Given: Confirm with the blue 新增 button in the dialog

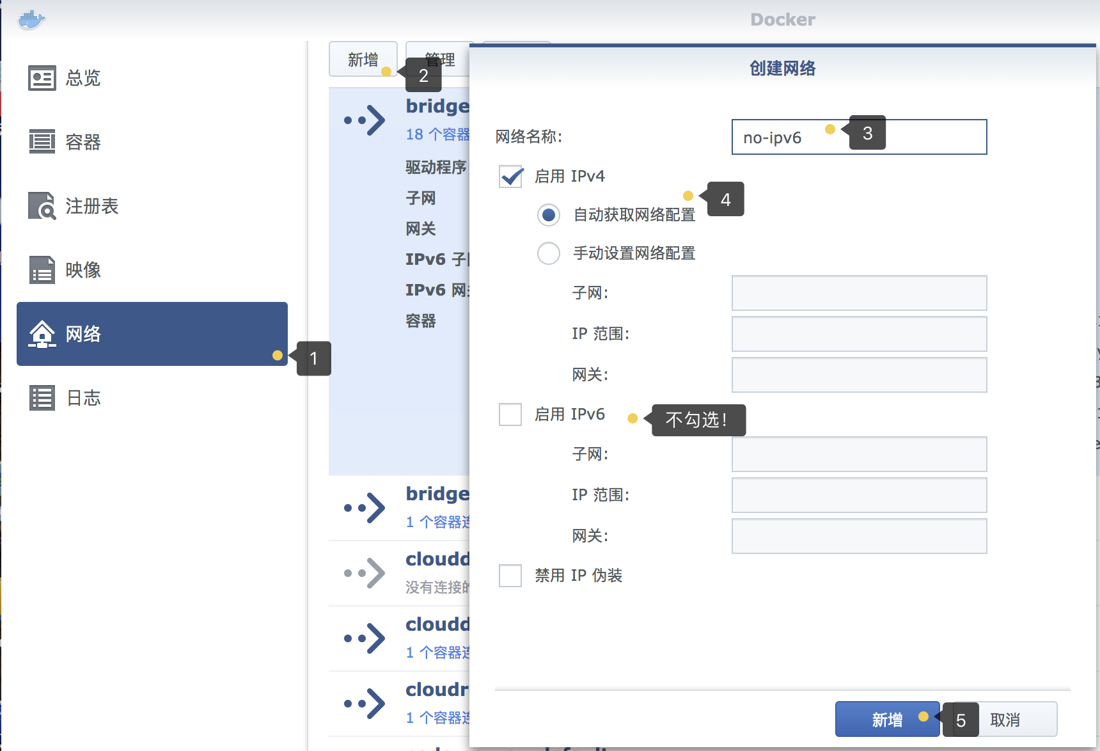Looking at the screenshot, I should (887, 720).
